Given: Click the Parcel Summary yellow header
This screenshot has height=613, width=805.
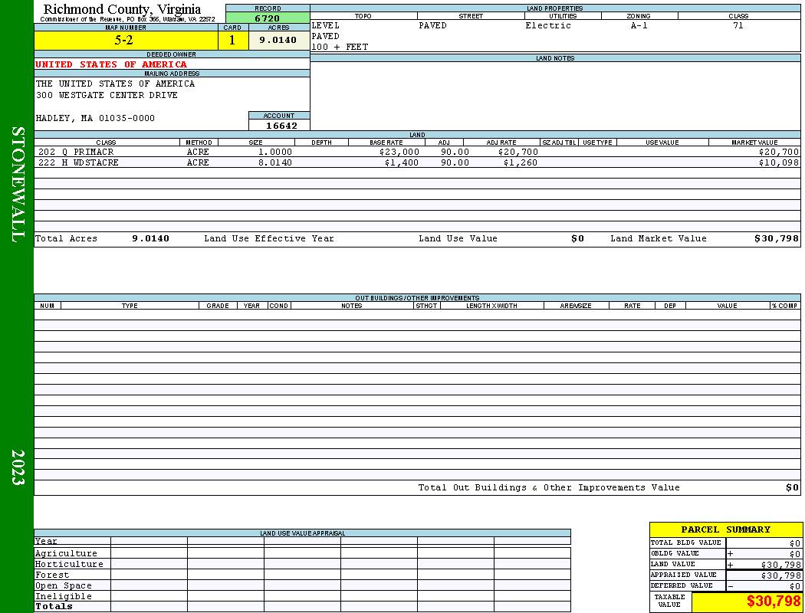Looking at the screenshot, I should click(x=725, y=529).
